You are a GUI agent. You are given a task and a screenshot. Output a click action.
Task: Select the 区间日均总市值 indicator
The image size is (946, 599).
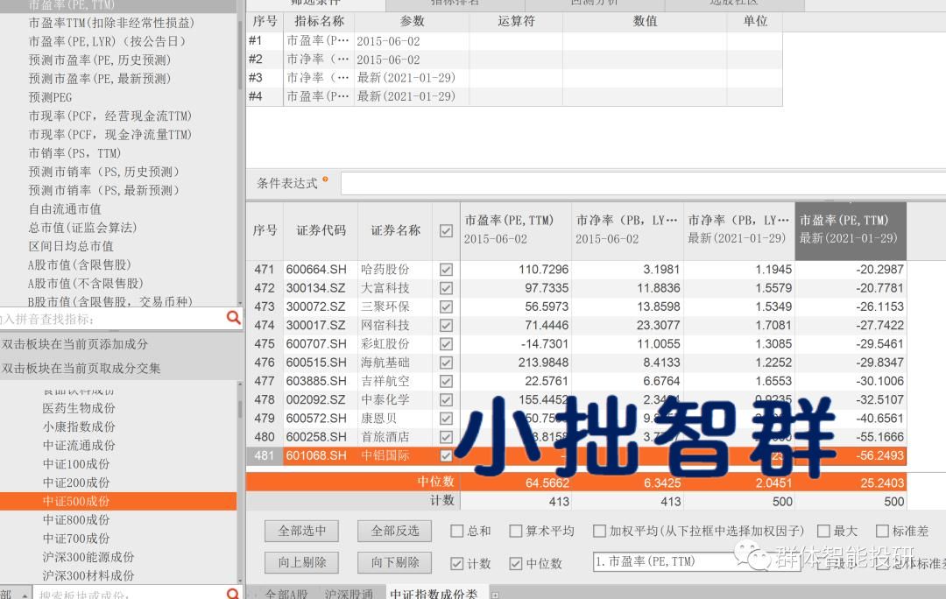71,246
